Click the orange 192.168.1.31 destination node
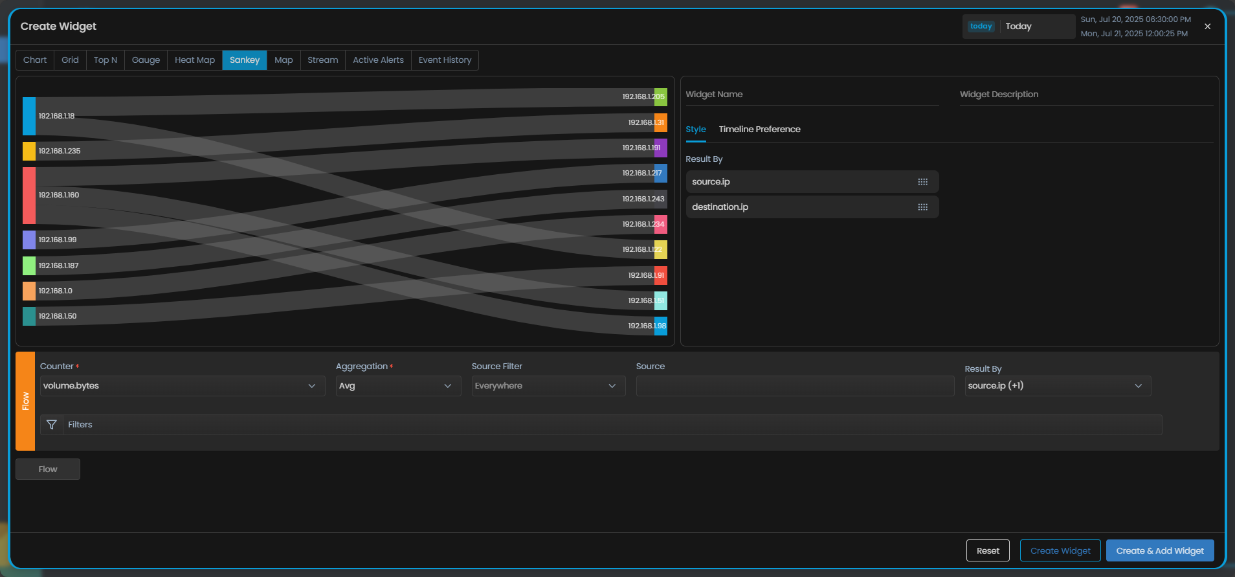1235x577 pixels. 661,122
